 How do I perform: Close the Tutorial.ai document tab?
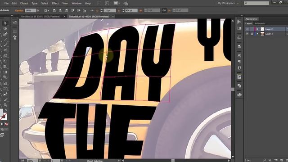113,17
